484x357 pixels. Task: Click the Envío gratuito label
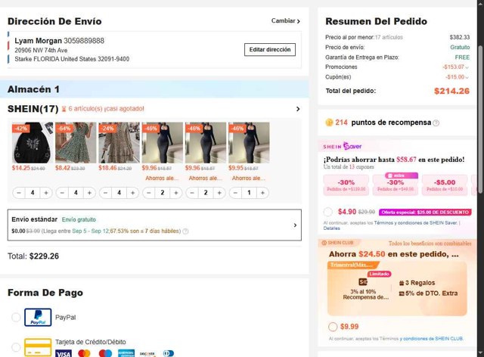(79, 219)
